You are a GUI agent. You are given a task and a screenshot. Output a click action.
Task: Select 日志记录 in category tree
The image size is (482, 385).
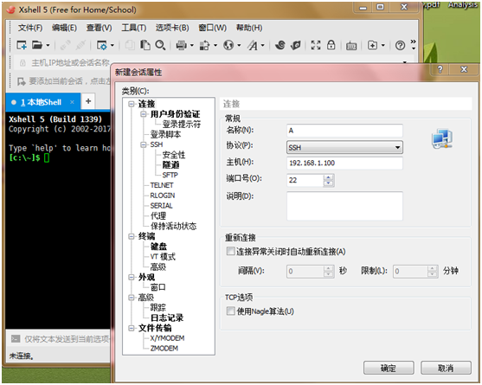[x=167, y=318]
